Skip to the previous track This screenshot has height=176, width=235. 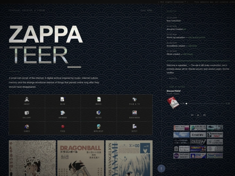coord(192,115)
